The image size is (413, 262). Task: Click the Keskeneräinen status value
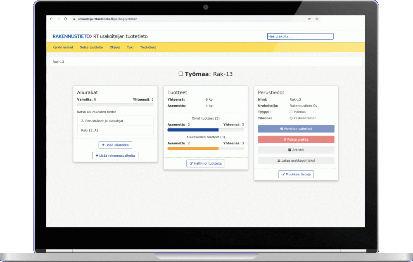(303, 118)
